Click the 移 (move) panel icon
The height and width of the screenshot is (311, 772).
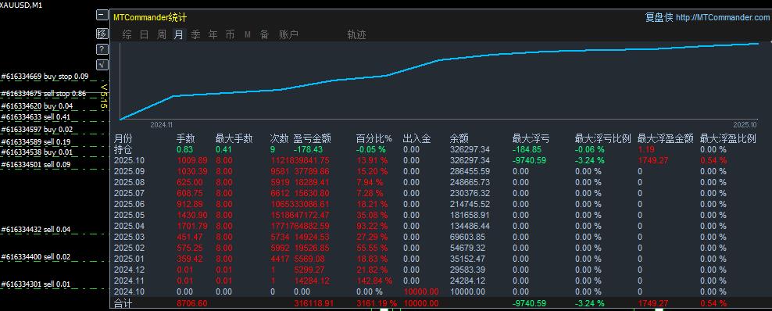pos(102,34)
